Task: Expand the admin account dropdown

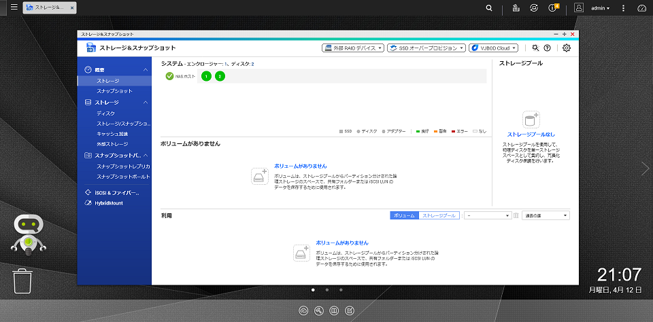Action: click(x=601, y=8)
